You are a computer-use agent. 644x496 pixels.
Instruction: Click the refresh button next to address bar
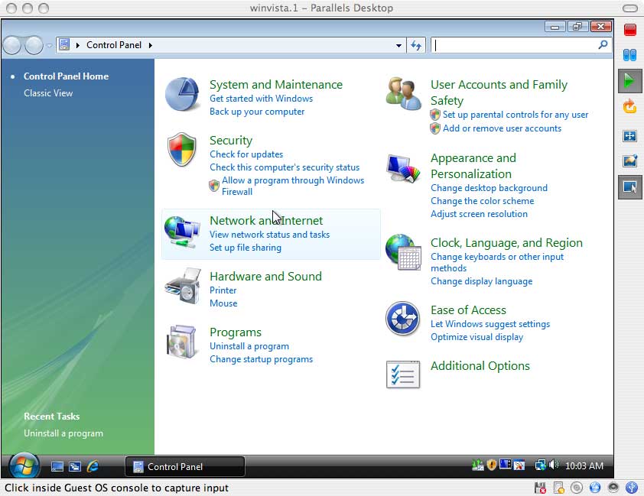(x=416, y=45)
